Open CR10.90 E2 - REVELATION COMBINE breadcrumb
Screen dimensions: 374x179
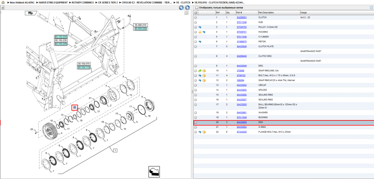pyautogui.click(x=147, y=2)
